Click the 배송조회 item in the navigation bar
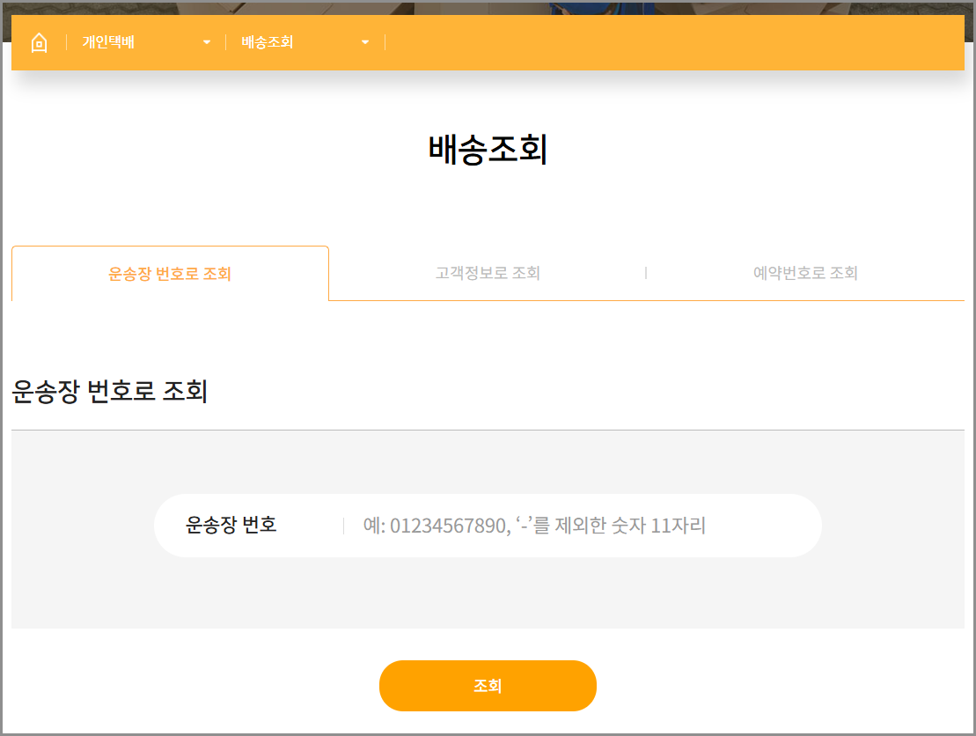 pyautogui.click(x=267, y=41)
